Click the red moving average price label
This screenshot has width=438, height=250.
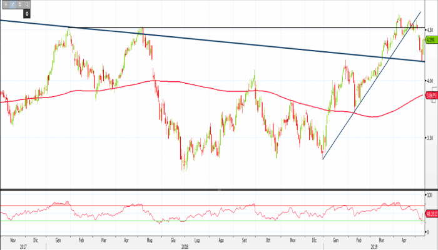click(x=430, y=95)
